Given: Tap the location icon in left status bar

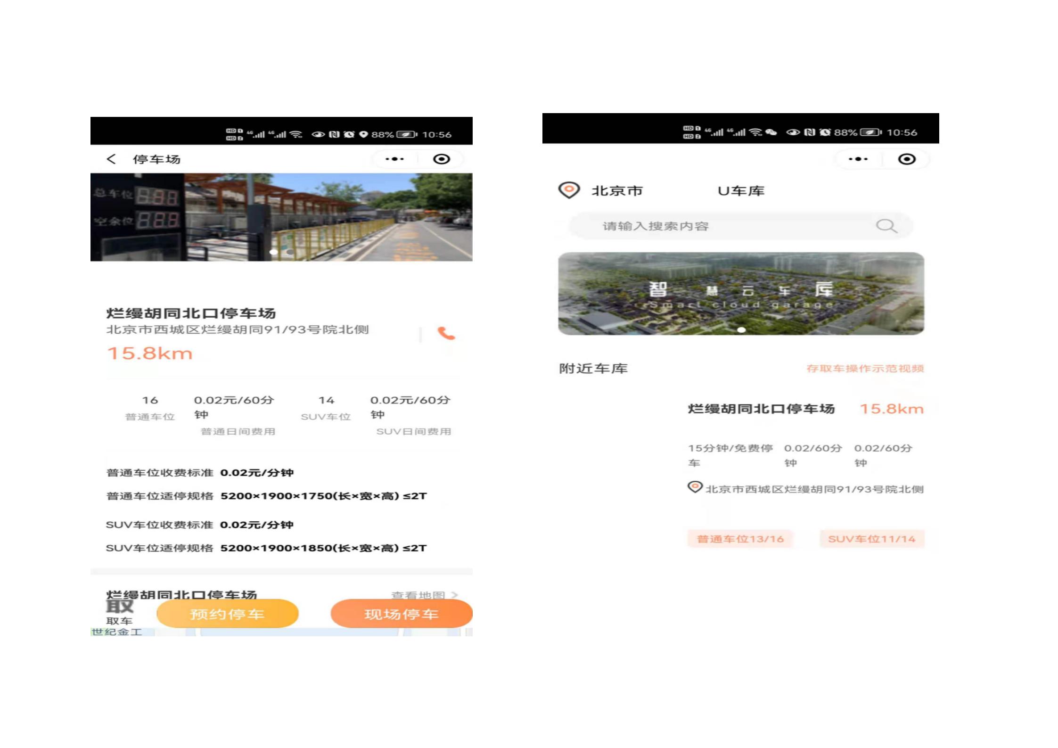Looking at the screenshot, I should click(x=363, y=134).
